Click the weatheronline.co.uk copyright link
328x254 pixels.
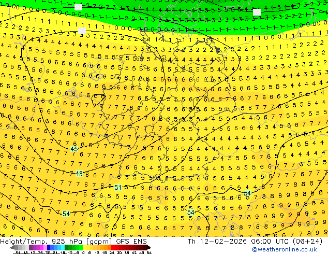[285, 249]
